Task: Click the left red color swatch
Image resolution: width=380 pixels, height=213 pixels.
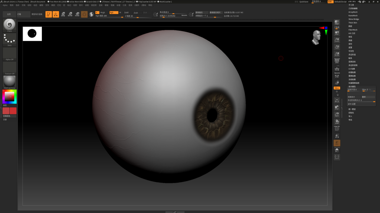Action: point(6,111)
